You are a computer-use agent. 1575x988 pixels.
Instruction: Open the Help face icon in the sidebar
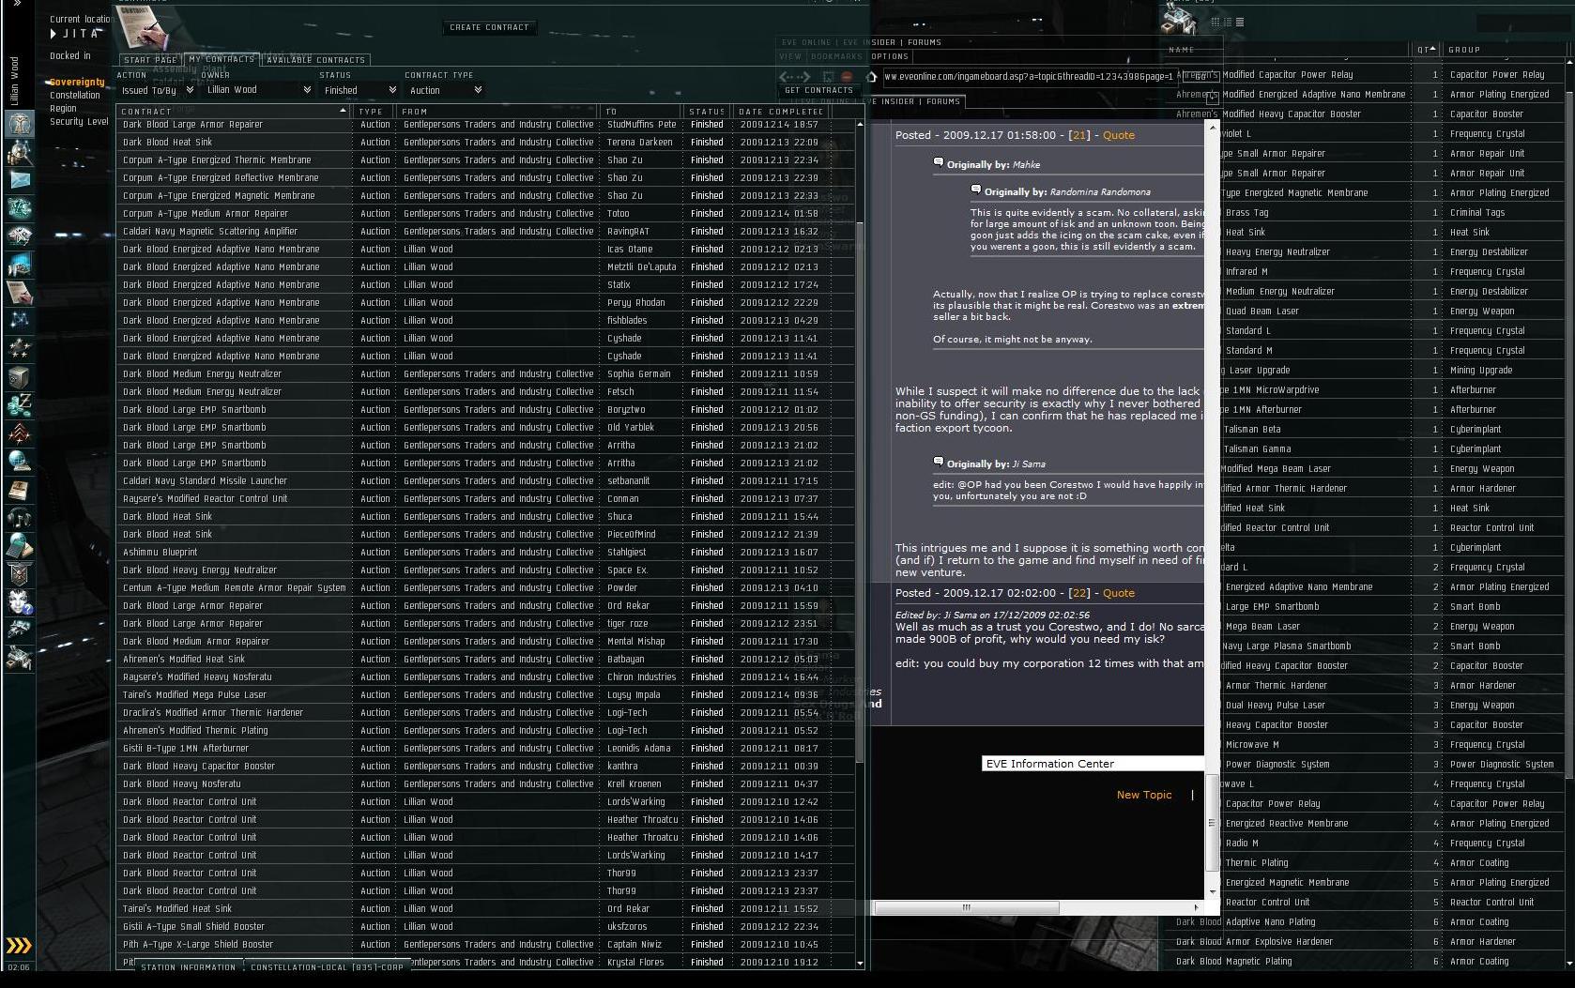(19, 601)
